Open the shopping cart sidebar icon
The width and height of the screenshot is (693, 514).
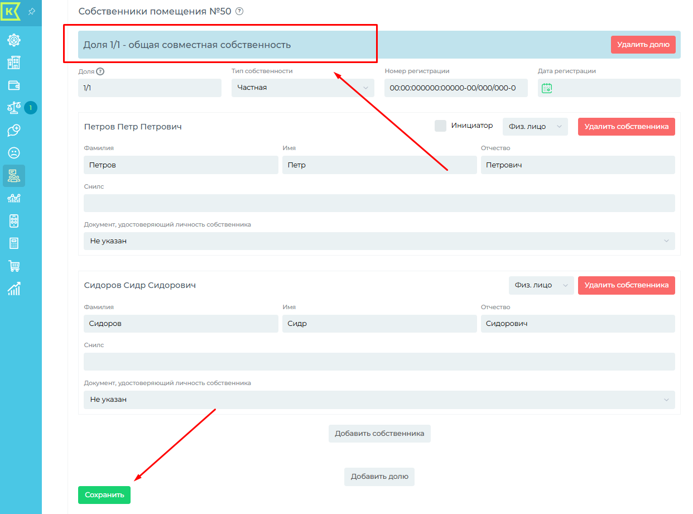tap(14, 266)
